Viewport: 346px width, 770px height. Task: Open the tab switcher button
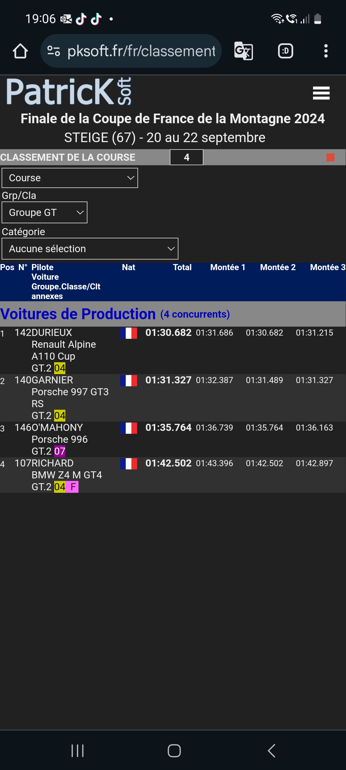pos(285,51)
